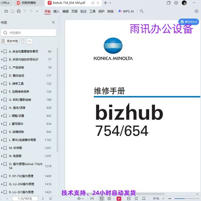Focus the bookmark search field

(x=29, y=33)
